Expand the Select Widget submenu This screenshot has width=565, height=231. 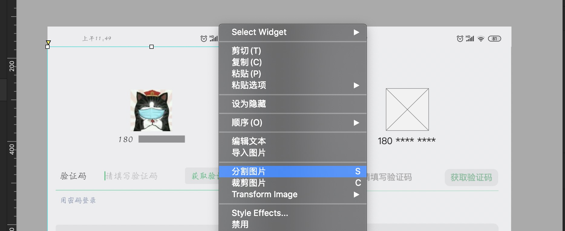tap(292, 32)
